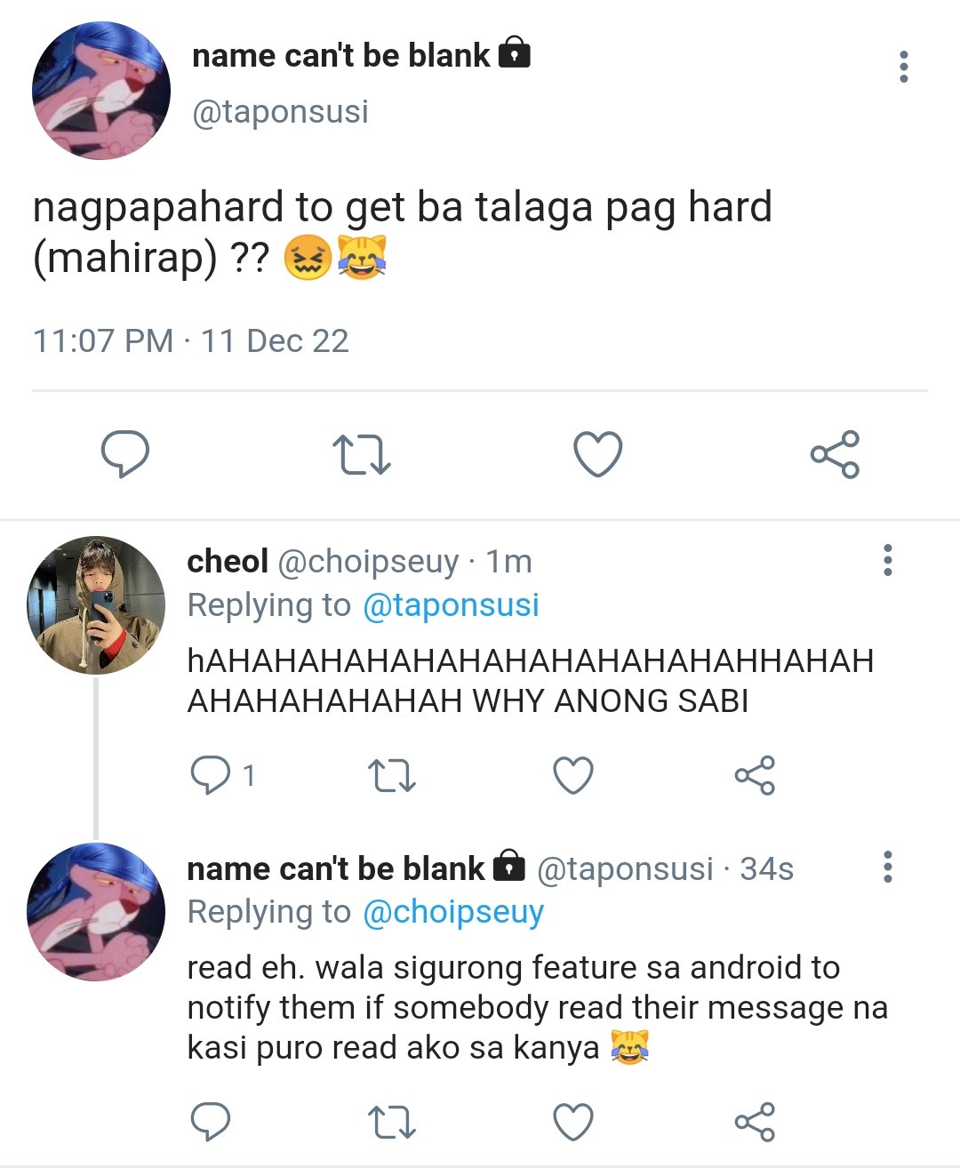This screenshot has width=960, height=1168.
Task: Like the main tweet with heart icon
Action: (x=597, y=454)
